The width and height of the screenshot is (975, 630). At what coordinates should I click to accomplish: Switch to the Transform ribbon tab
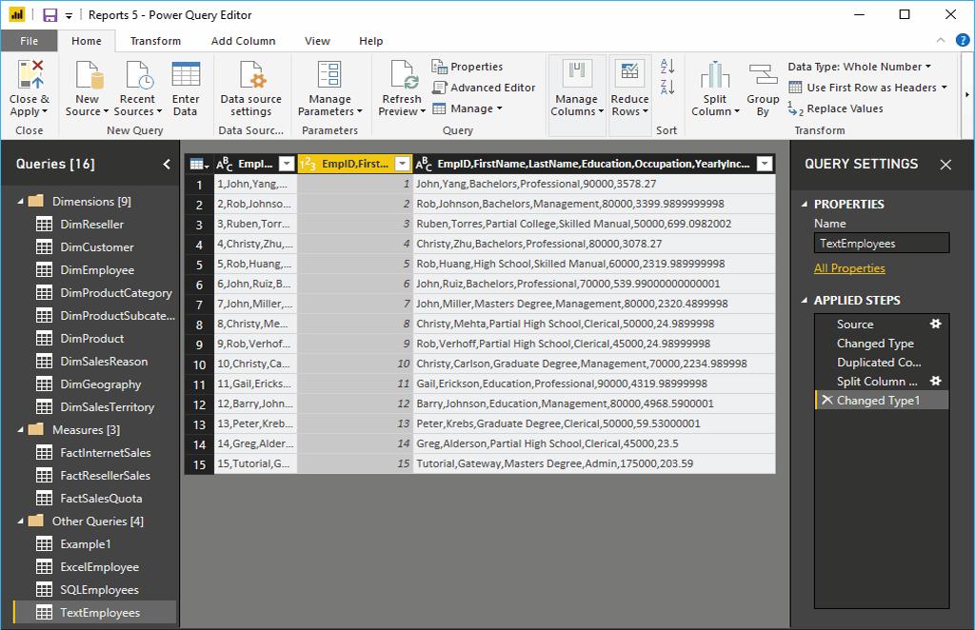(155, 41)
